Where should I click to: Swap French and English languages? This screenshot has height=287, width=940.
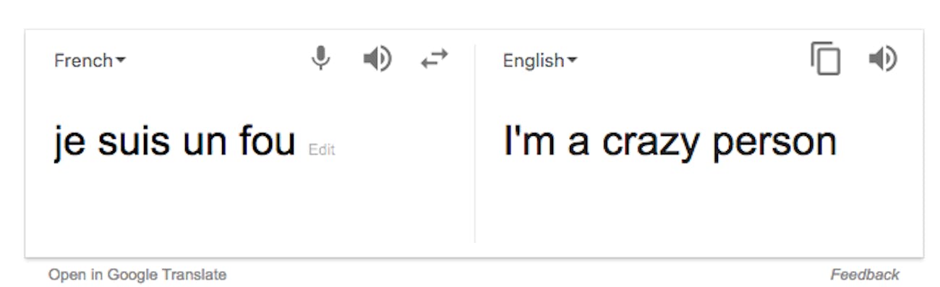[x=435, y=59]
